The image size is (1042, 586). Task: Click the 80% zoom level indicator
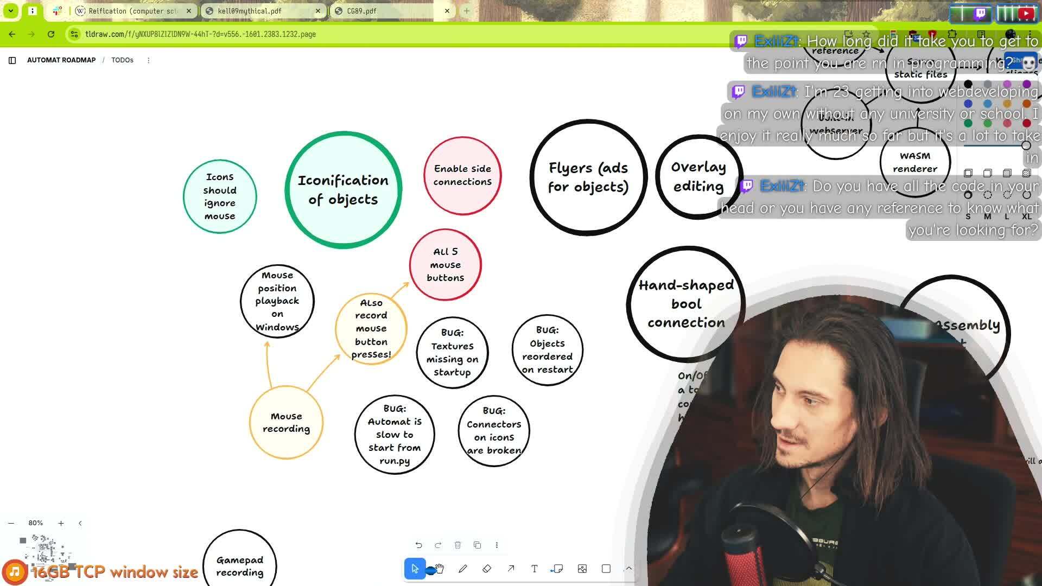[x=36, y=523]
